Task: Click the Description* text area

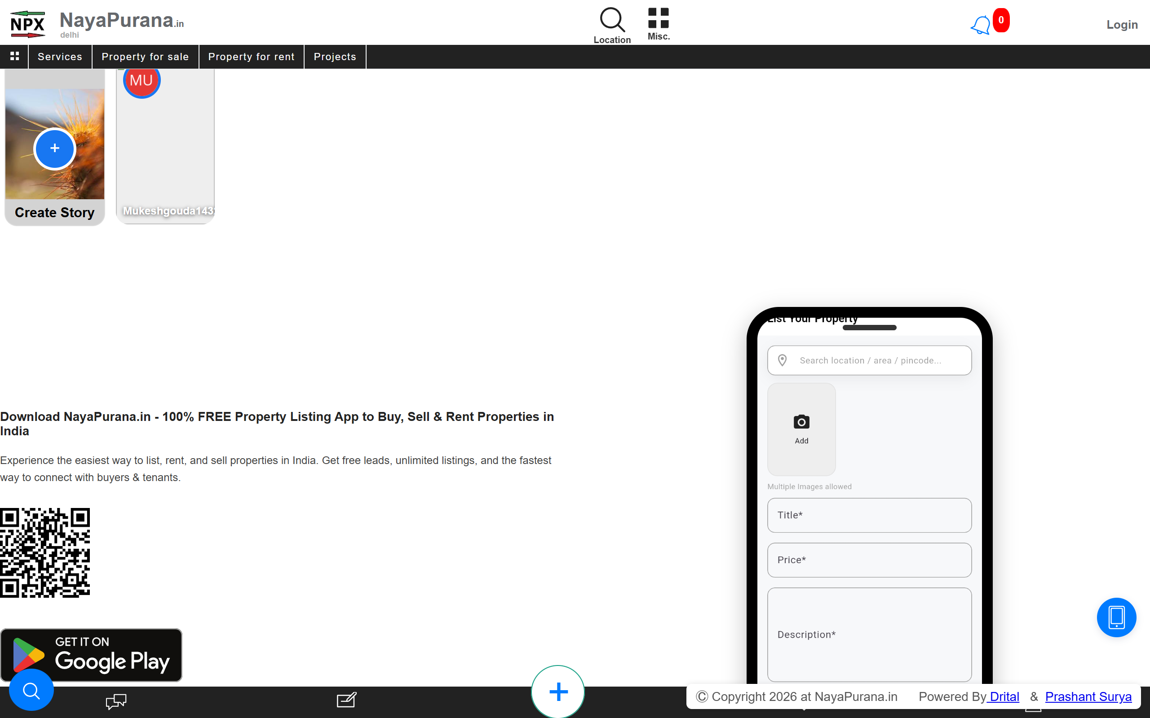Action: click(x=870, y=635)
